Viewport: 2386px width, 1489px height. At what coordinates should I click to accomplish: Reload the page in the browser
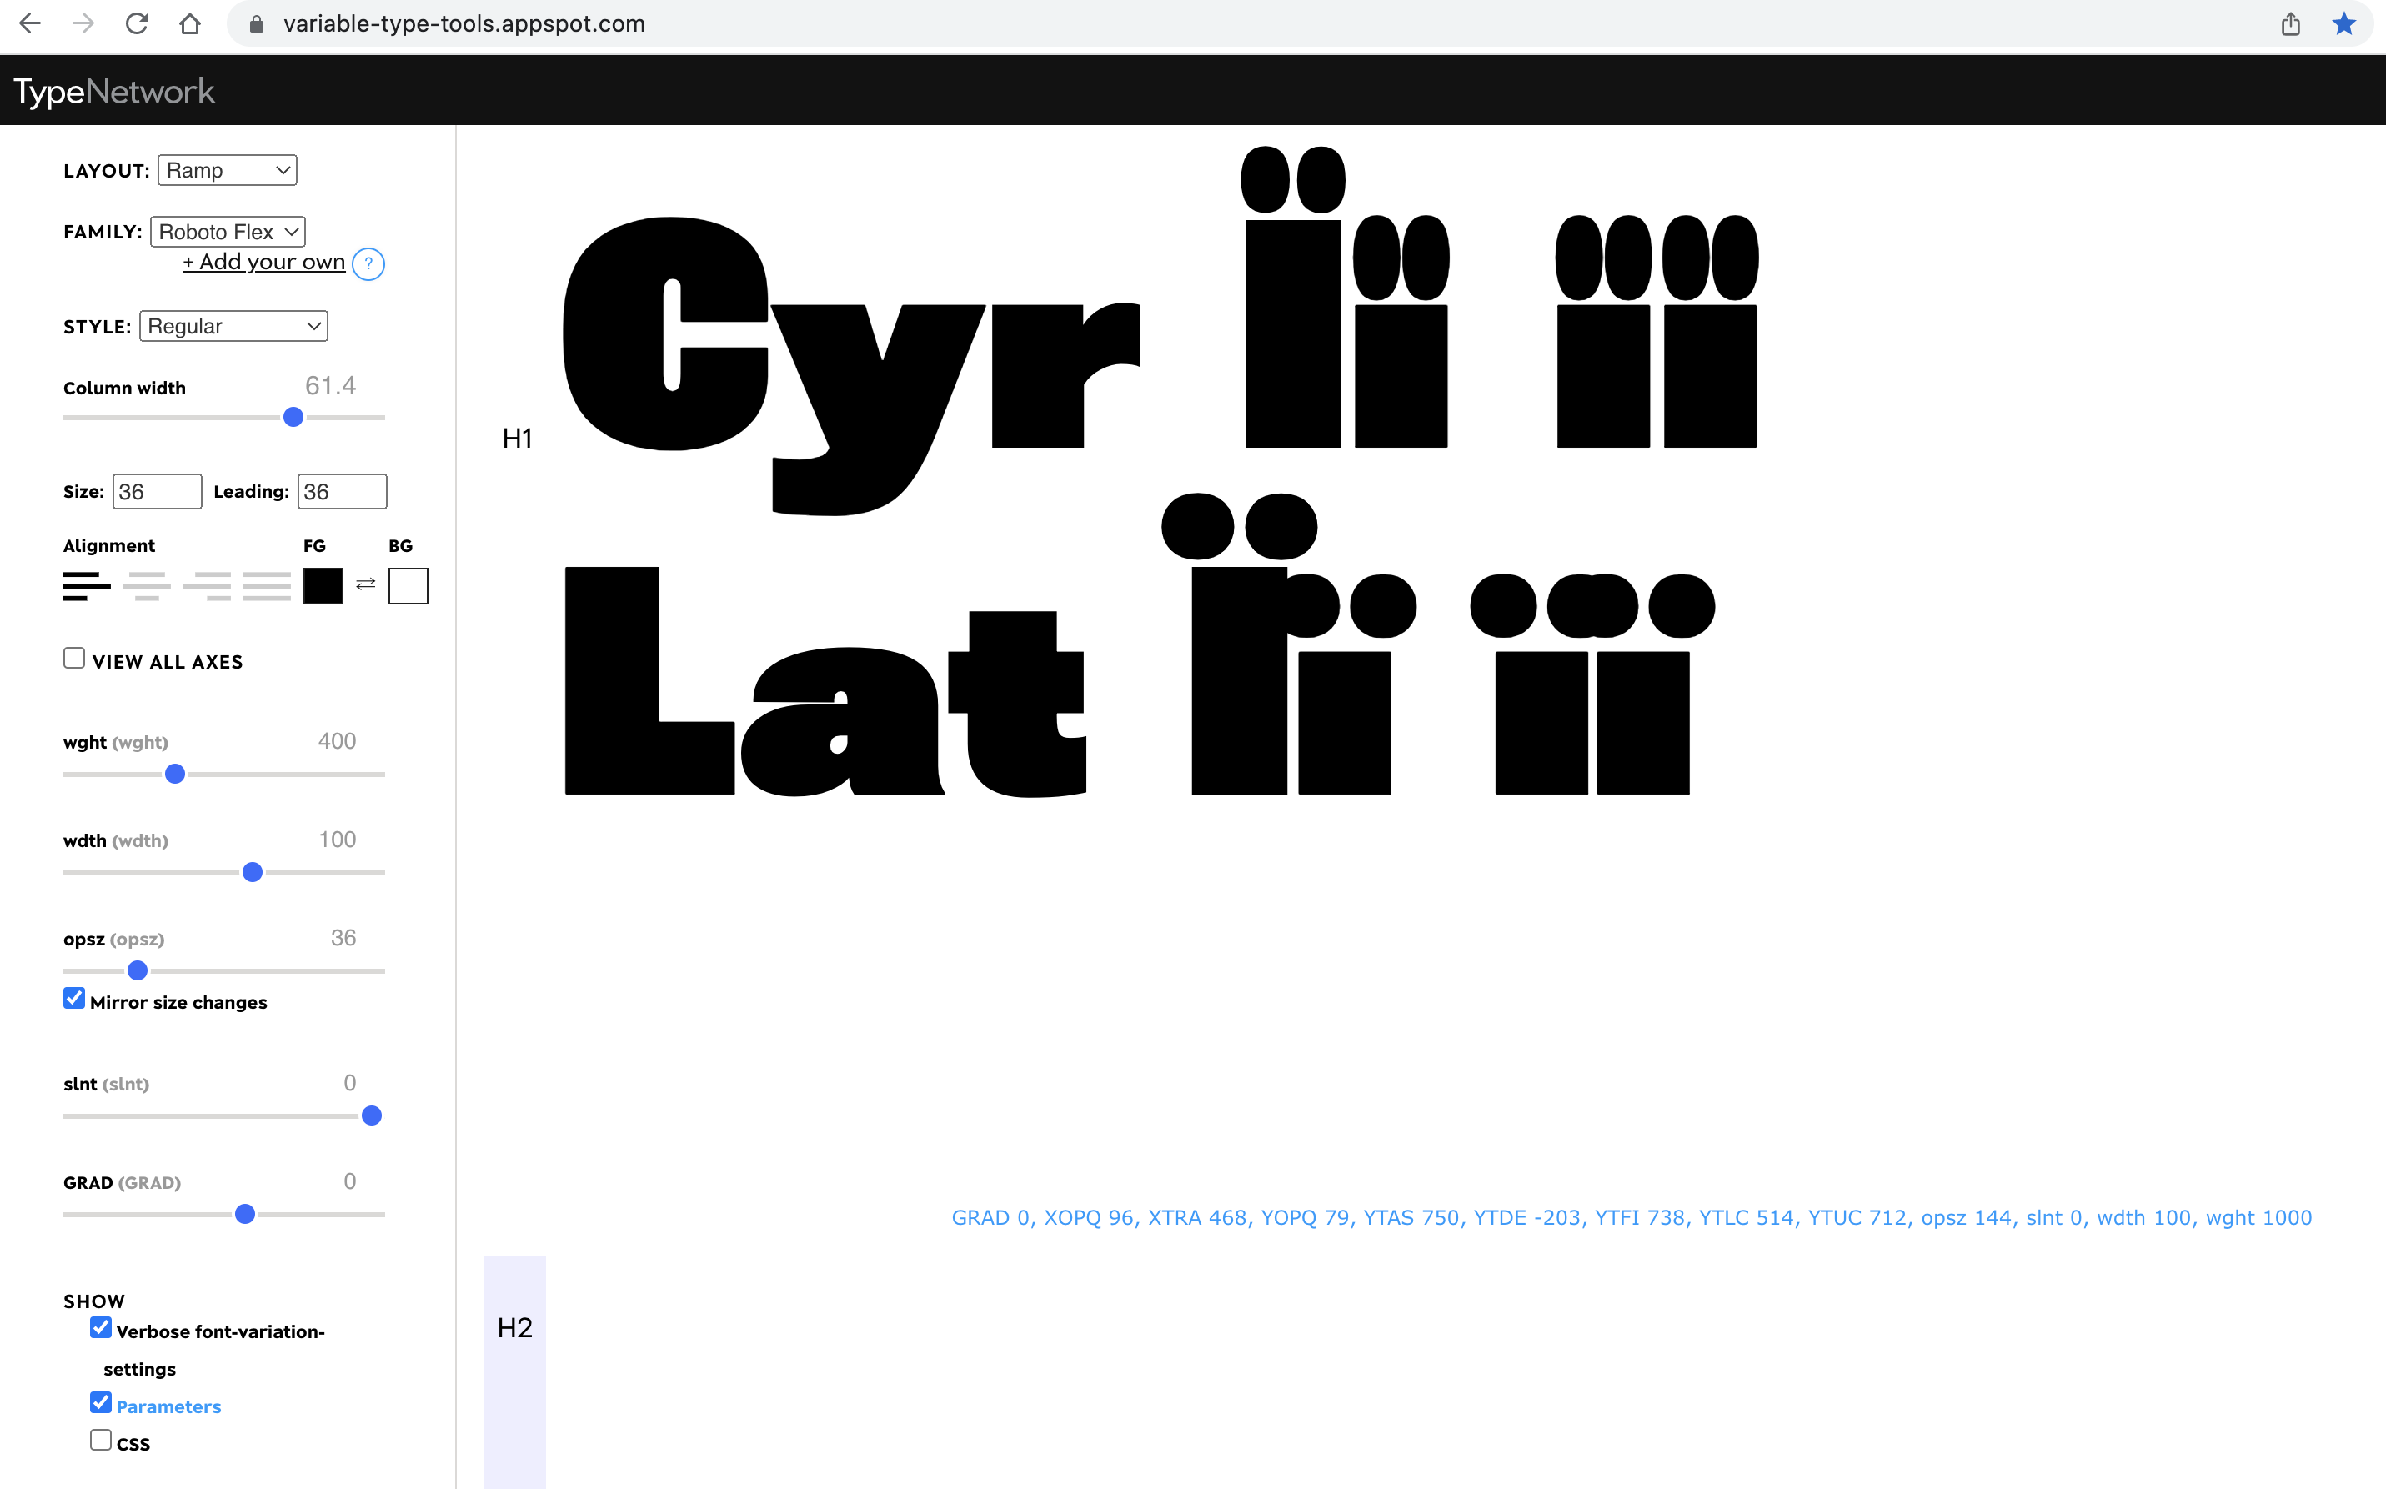coord(137,23)
